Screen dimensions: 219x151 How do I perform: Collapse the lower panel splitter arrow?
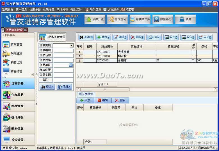(36, 104)
